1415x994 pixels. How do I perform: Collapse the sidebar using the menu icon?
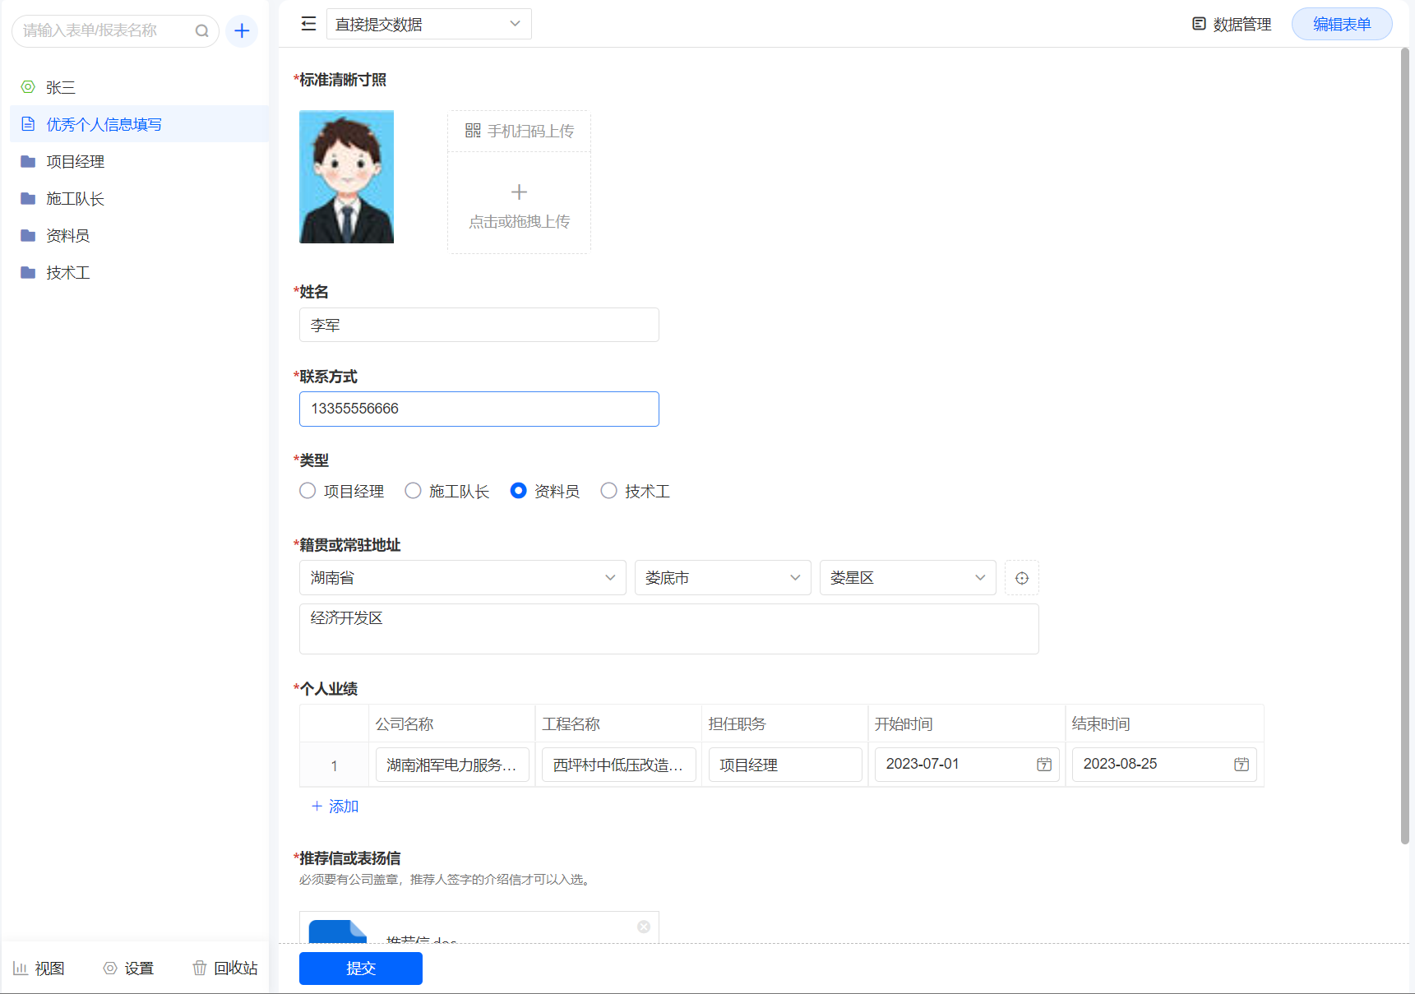pyautogui.click(x=308, y=24)
